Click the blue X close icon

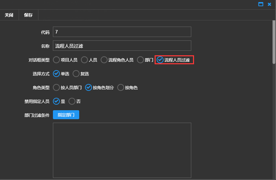[269, 4]
